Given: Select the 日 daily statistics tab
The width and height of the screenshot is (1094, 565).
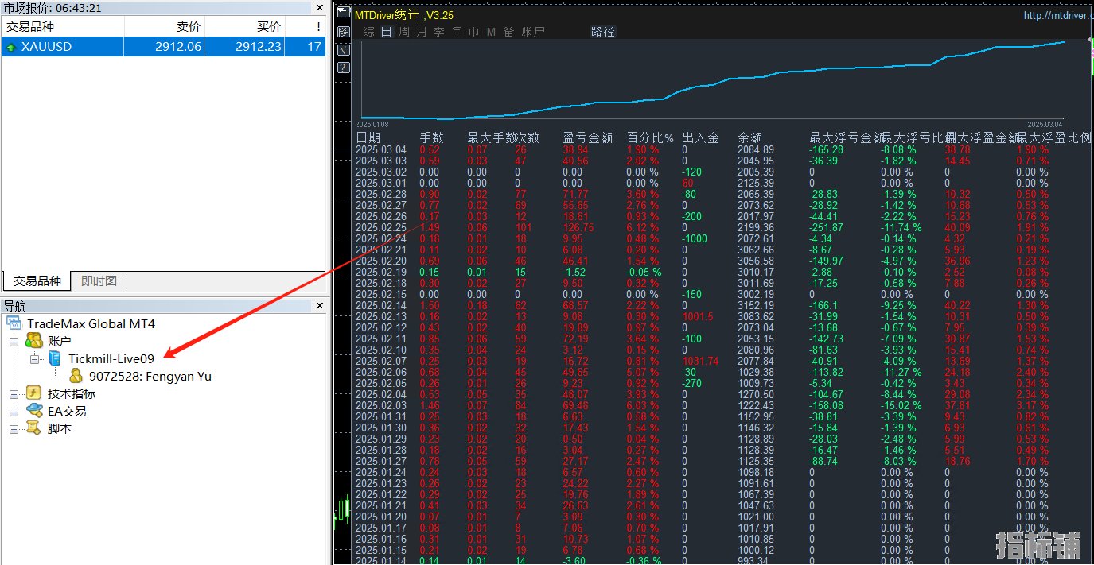Looking at the screenshot, I should 387,32.
